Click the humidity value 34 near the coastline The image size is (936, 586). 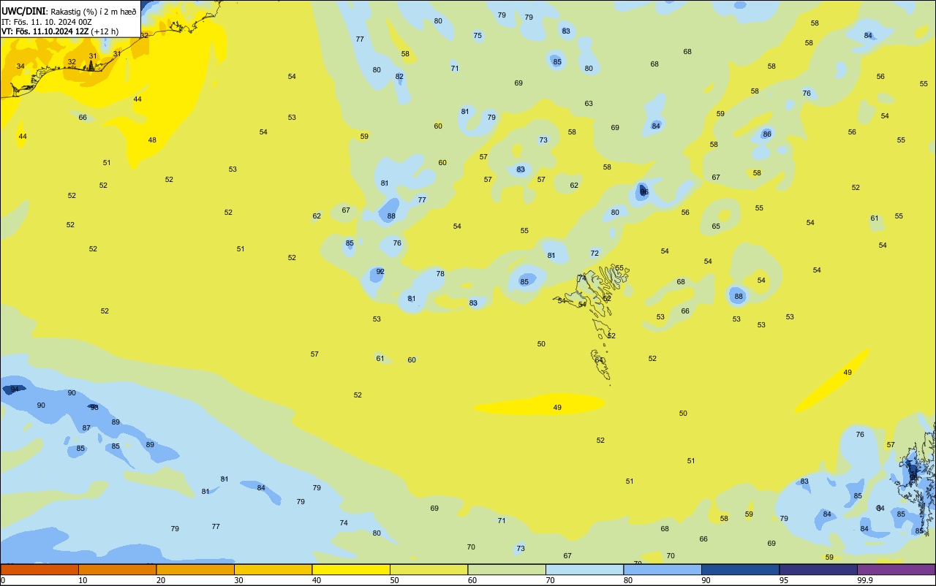click(x=20, y=66)
